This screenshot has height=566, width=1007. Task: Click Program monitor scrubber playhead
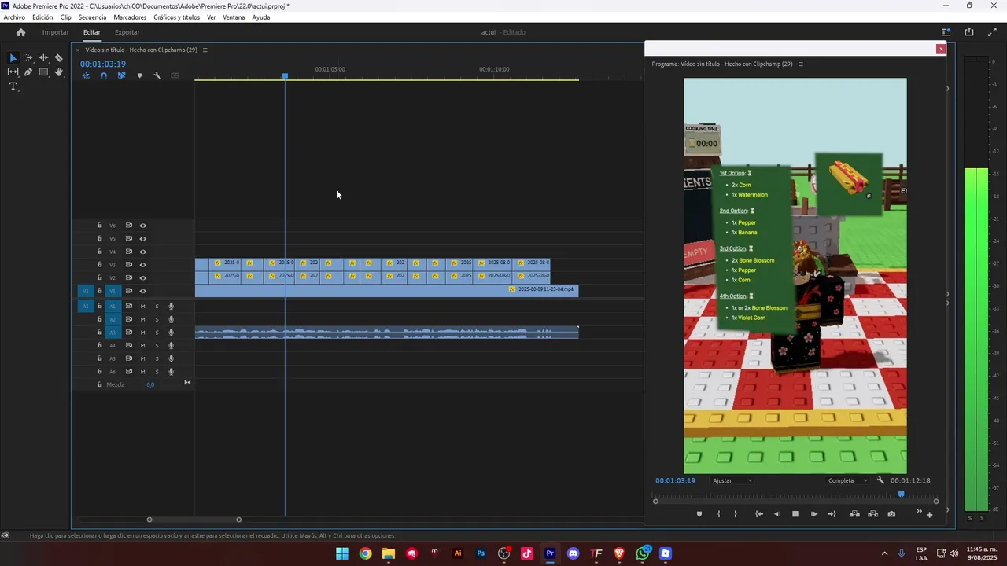point(902,494)
